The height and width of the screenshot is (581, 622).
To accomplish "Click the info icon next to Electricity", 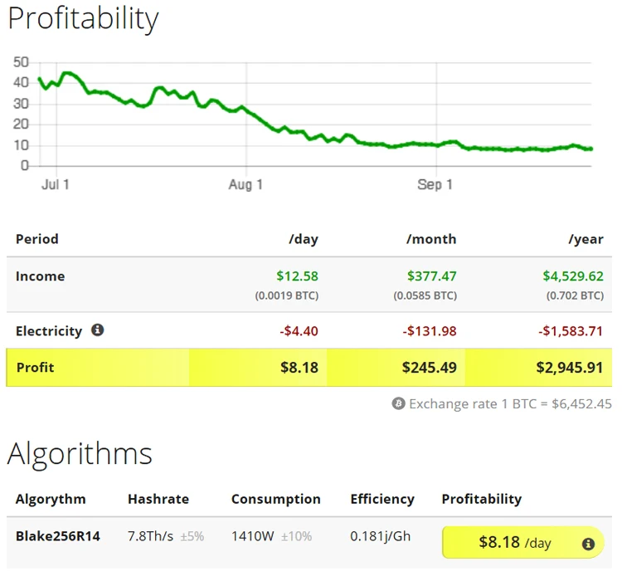I will click(97, 330).
